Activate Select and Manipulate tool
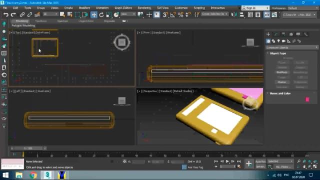 point(149,14)
